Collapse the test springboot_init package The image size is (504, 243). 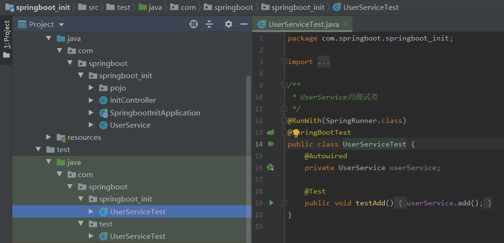click(x=81, y=199)
